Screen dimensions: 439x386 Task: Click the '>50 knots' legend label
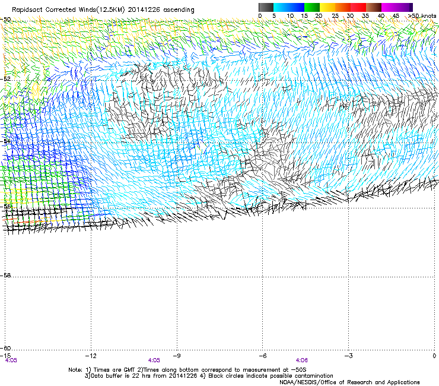pos(422,16)
